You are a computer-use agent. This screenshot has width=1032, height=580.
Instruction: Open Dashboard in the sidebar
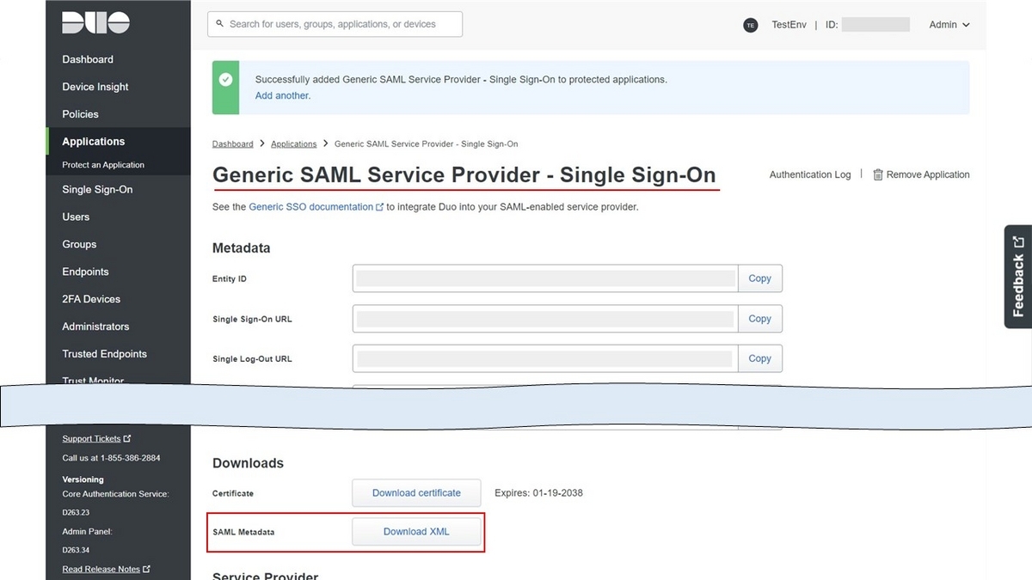click(x=88, y=59)
